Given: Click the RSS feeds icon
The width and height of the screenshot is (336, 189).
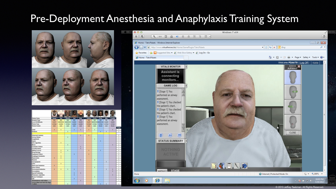Looking at the screenshot, I should (278, 57).
